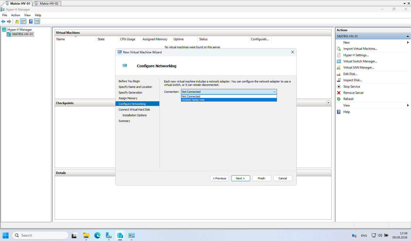Go to Specify Name and Location step
This screenshot has height=241, width=411.
point(135,87)
